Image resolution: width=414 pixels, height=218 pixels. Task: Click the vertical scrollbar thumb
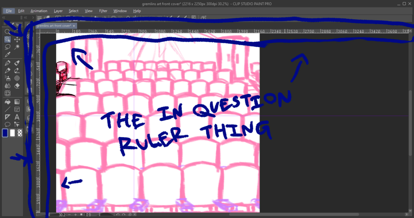coord(411,124)
